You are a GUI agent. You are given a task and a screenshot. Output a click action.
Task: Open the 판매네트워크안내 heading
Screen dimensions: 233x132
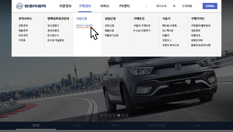click(58, 19)
